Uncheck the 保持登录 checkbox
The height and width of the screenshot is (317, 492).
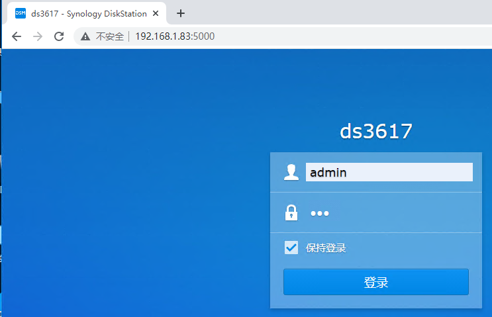(x=291, y=248)
